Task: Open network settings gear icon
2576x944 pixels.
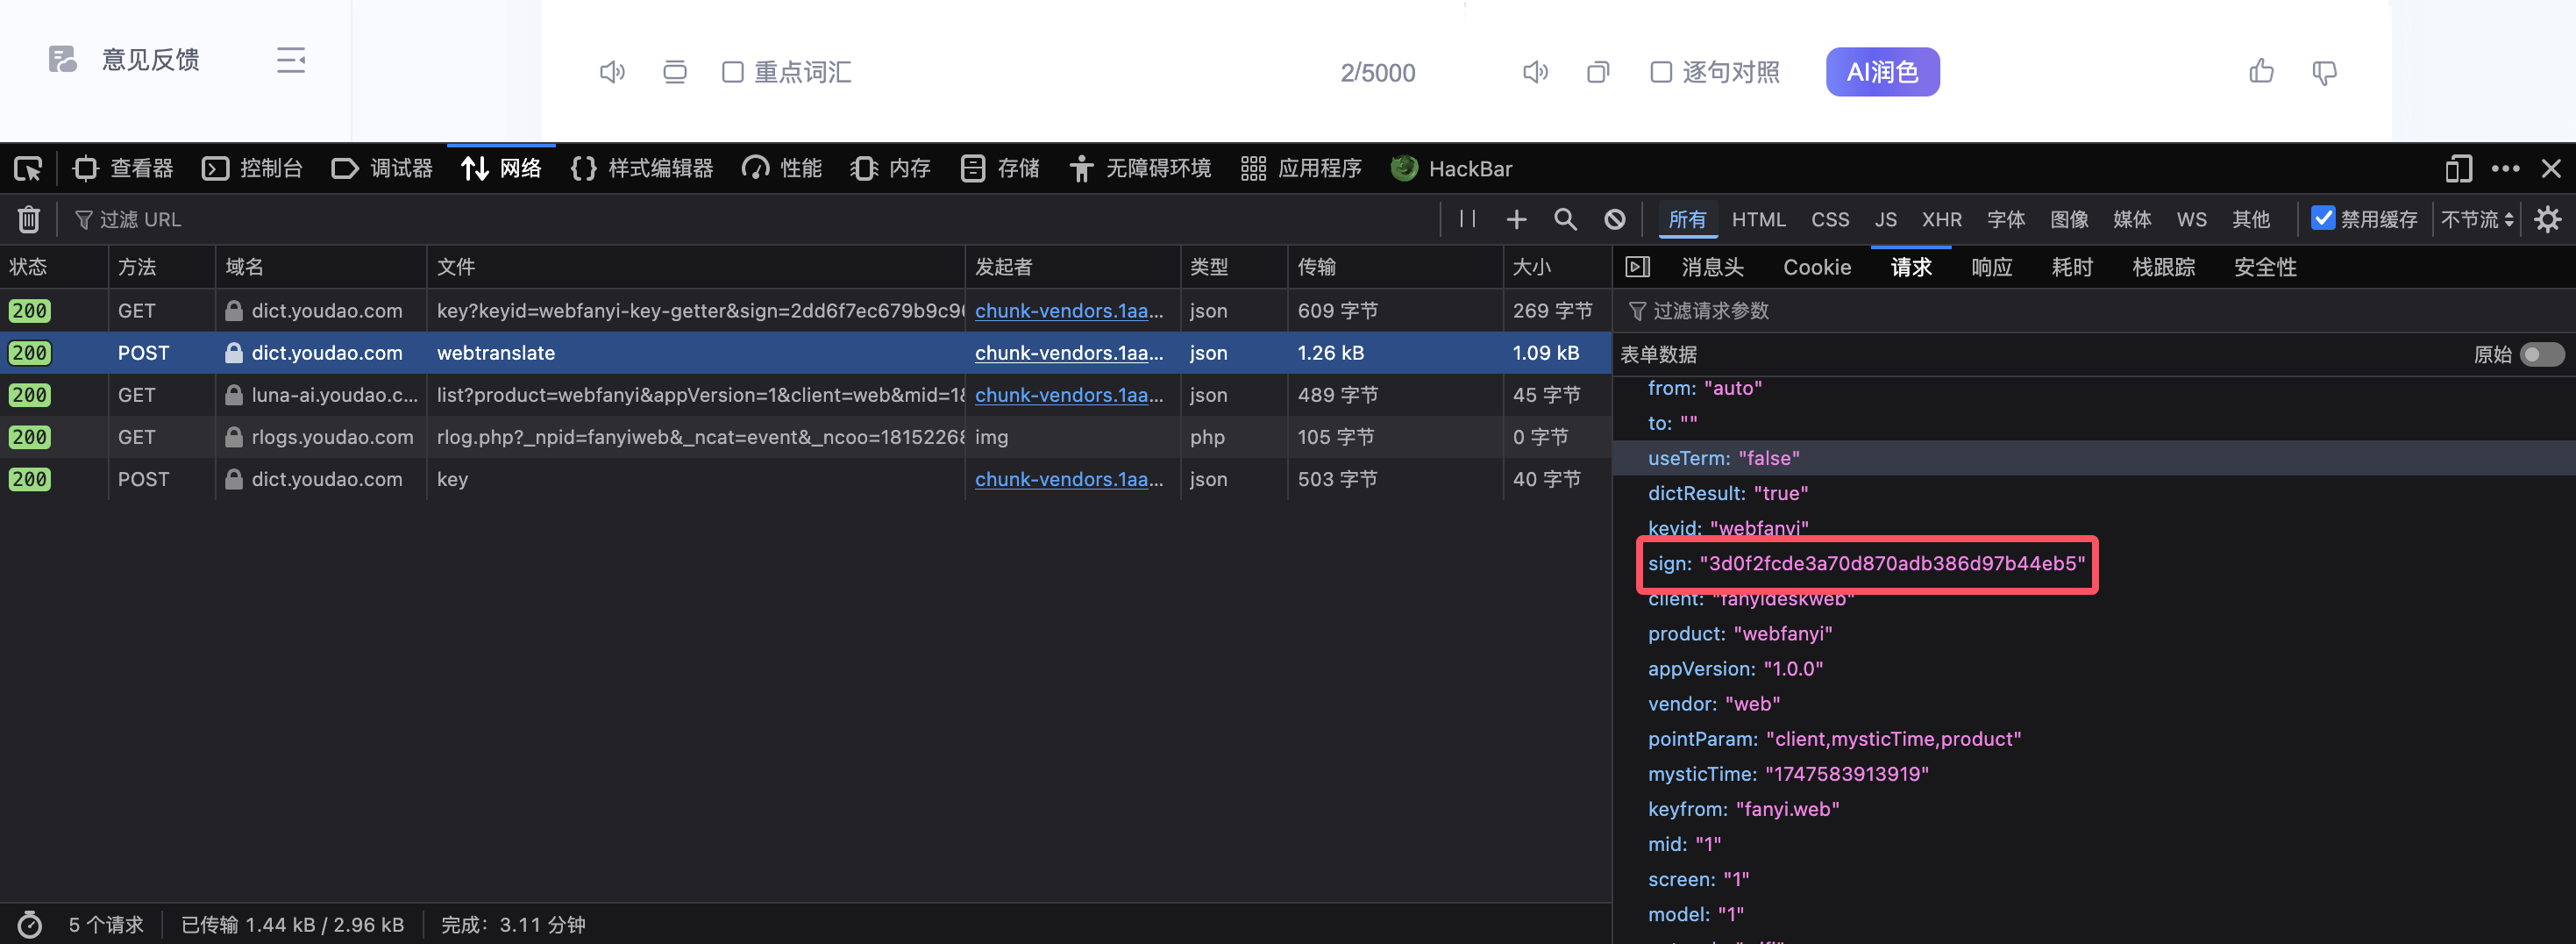Action: pyautogui.click(x=2547, y=219)
